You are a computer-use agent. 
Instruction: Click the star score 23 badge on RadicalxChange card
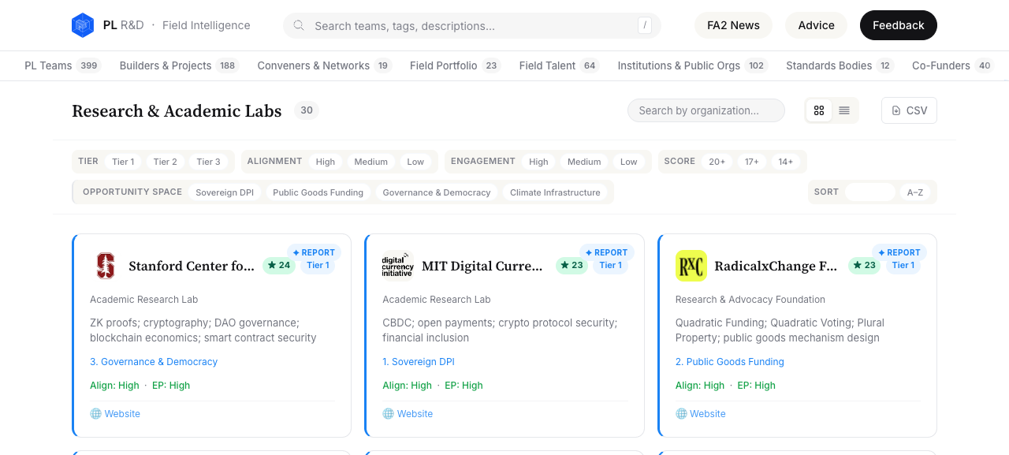click(864, 266)
